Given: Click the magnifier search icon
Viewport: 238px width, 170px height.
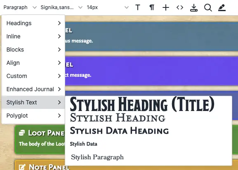Looking at the screenshot, I should [208, 7].
